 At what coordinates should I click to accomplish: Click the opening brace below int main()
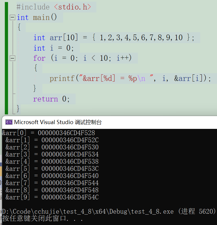[19, 27]
